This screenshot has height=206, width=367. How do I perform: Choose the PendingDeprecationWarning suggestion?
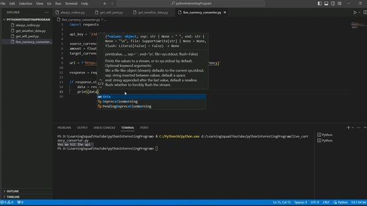(x=151, y=106)
